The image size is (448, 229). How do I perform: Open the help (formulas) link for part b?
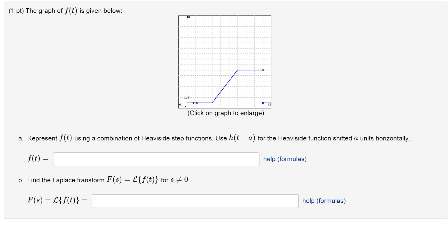(325, 201)
